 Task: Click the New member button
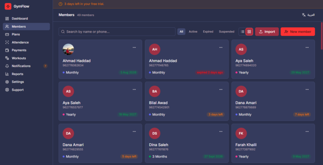[298, 31]
